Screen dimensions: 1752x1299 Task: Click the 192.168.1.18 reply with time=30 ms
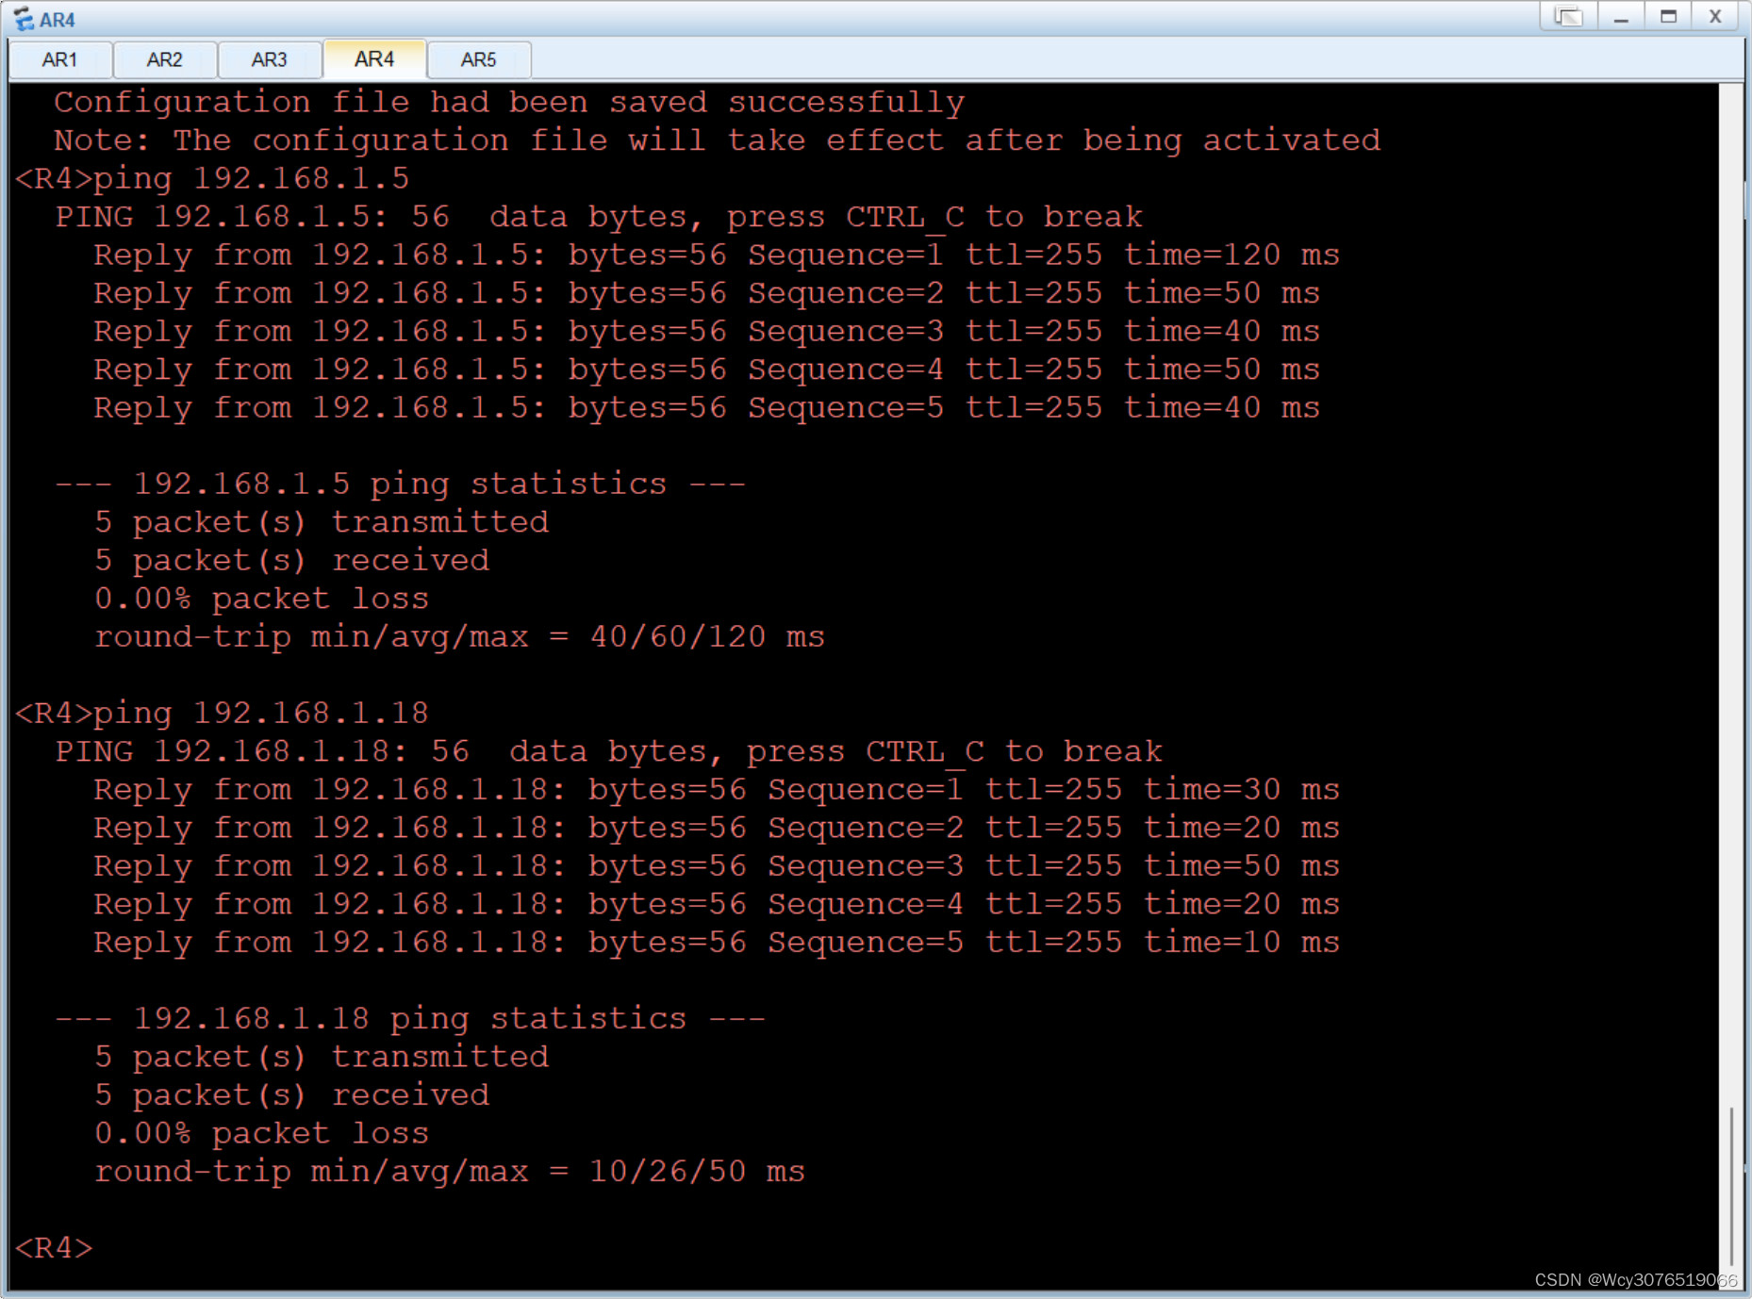[717, 790]
